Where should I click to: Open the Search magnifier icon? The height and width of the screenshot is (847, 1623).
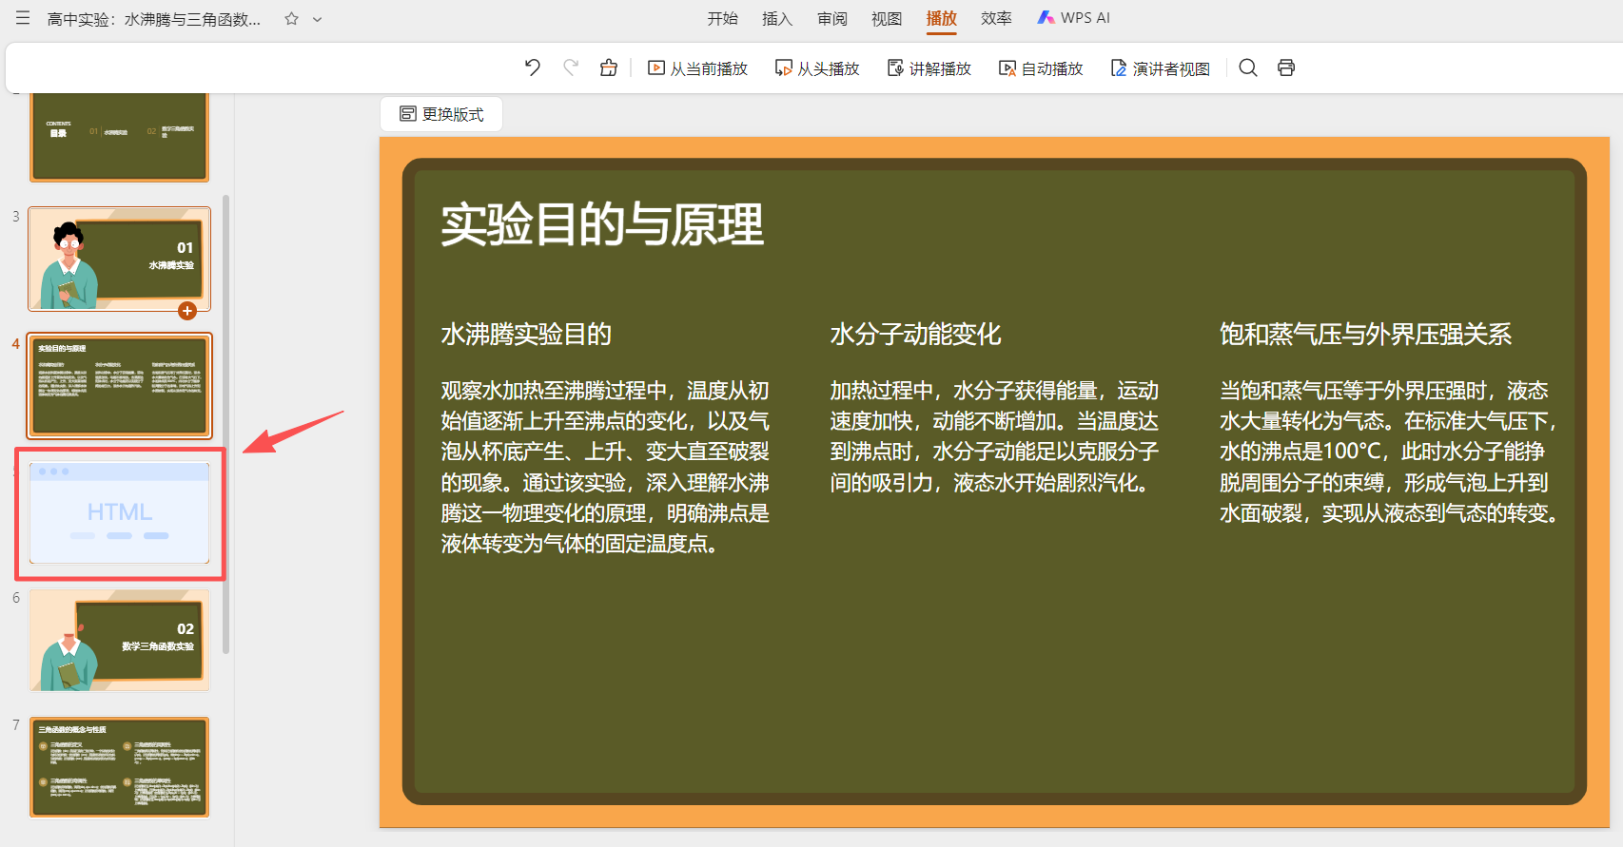pos(1248,67)
